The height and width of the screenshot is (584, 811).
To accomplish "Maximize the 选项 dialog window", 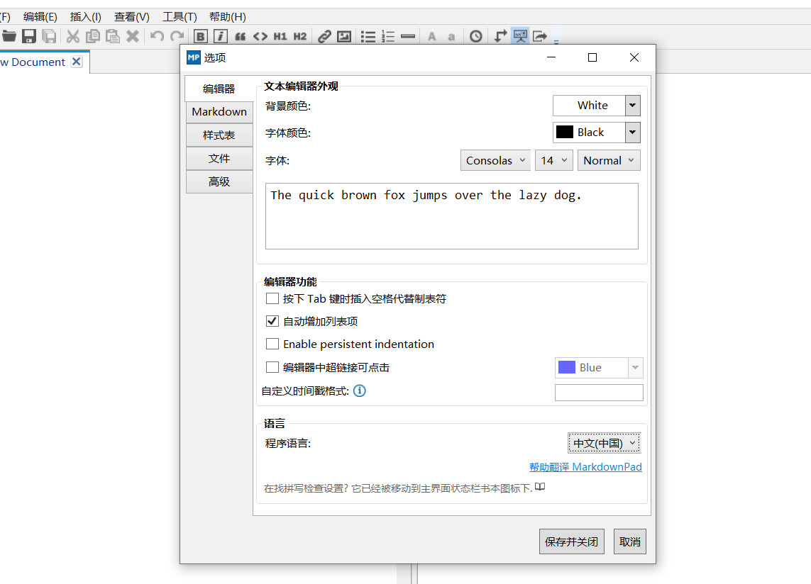I will pyautogui.click(x=592, y=57).
